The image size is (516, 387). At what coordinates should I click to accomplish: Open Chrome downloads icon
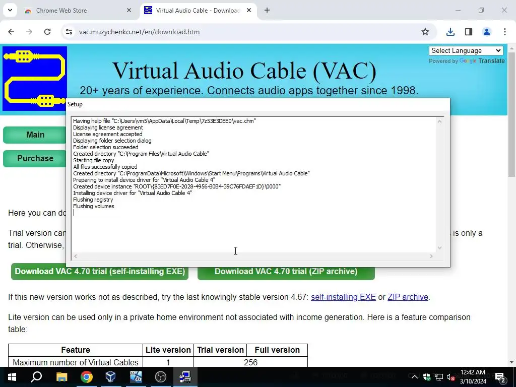pyautogui.click(x=450, y=32)
